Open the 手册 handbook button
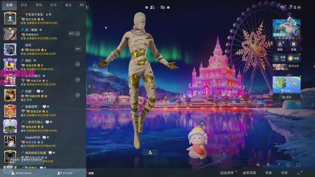315x177 pixels. point(280,58)
